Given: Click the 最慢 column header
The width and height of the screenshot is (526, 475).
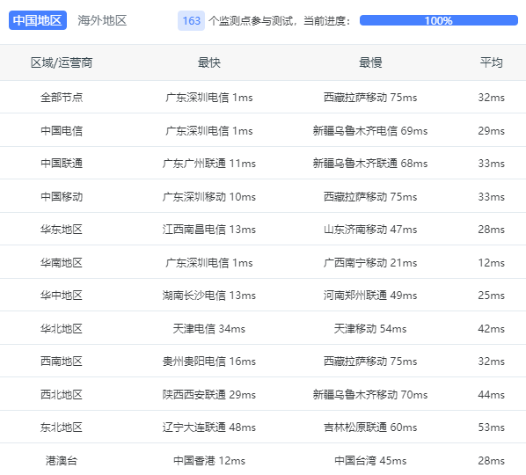Looking at the screenshot, I should [370, 62].
